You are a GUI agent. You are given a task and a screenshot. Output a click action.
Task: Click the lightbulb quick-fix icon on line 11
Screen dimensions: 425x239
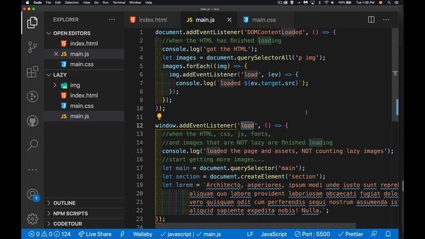click(159, 117)
